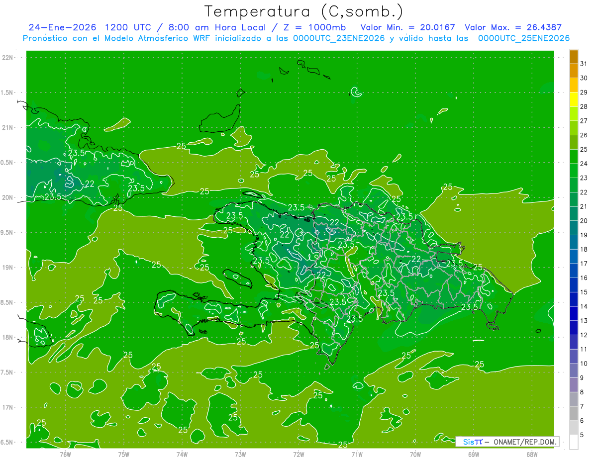
Task: Click the '0000UTC_25ENE2026' valid-until time
Action: [x=524, y=38]
